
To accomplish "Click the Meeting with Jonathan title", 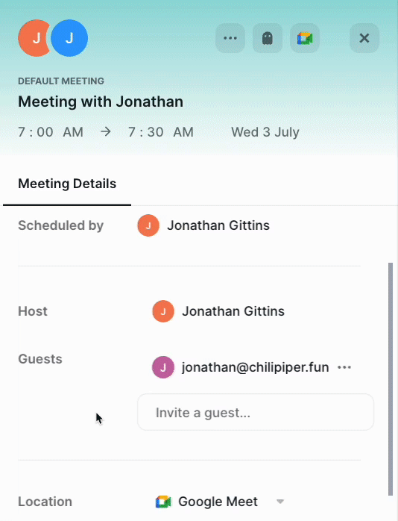I will [x=101, y=102].
